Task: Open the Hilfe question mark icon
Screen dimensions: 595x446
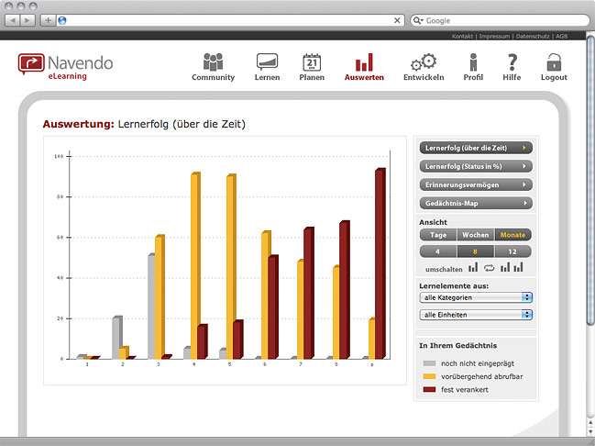Action: [x=512, y=62]
